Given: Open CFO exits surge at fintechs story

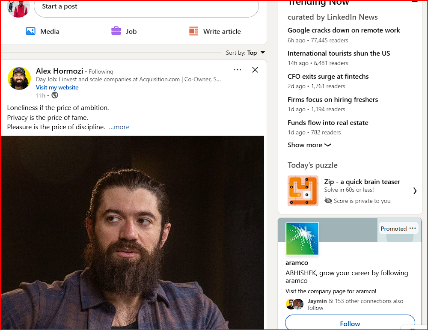Looking at the screenshot, I should tap(328, 77).
